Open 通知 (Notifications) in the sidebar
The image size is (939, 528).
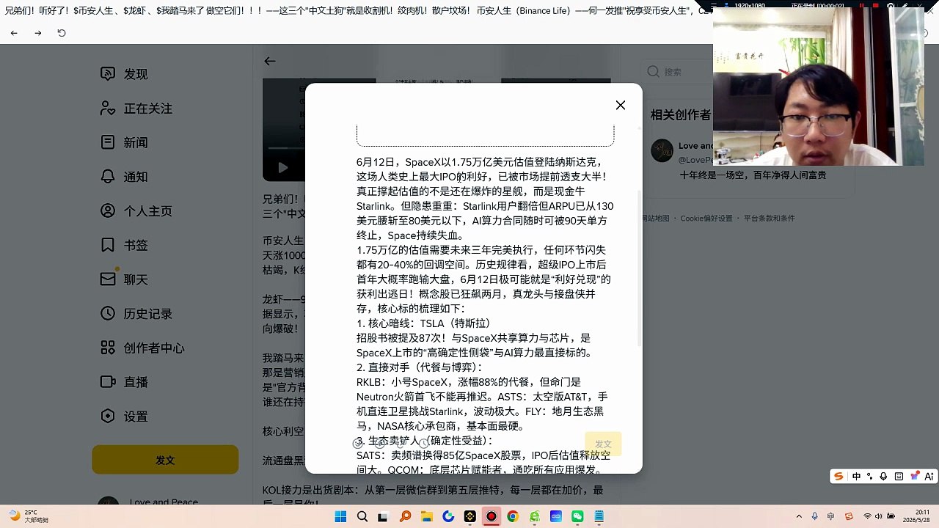125,177
